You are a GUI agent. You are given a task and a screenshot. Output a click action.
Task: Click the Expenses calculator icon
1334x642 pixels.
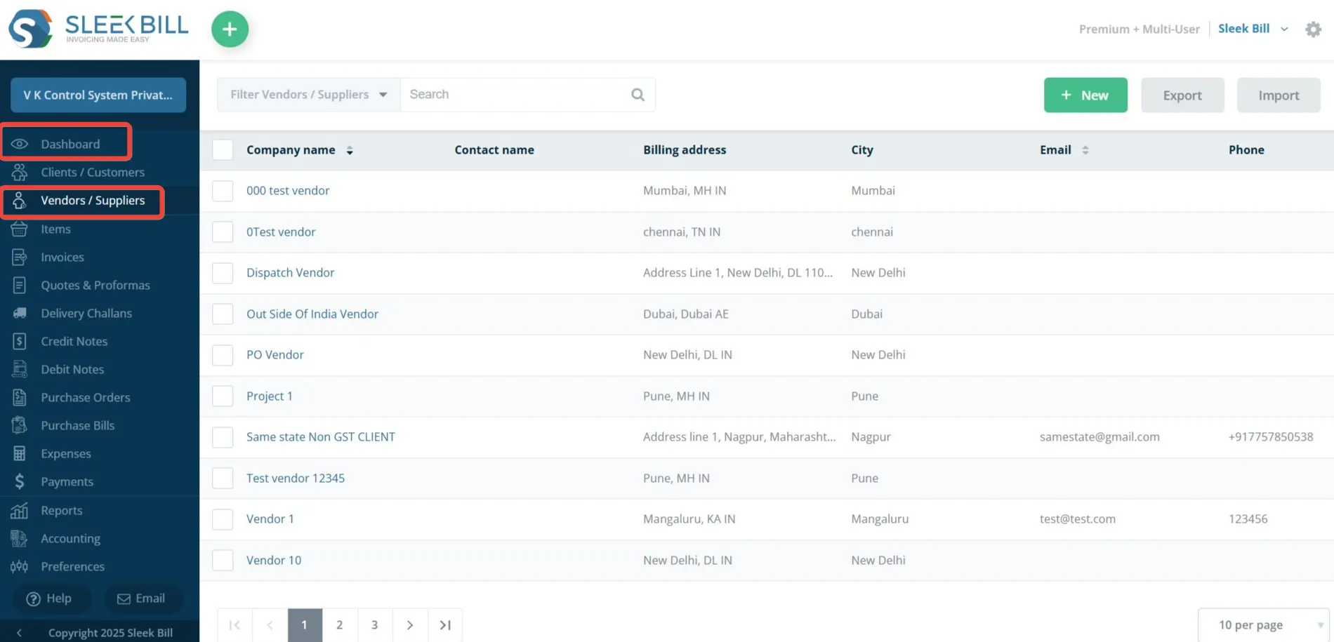[x=20, y=453]
